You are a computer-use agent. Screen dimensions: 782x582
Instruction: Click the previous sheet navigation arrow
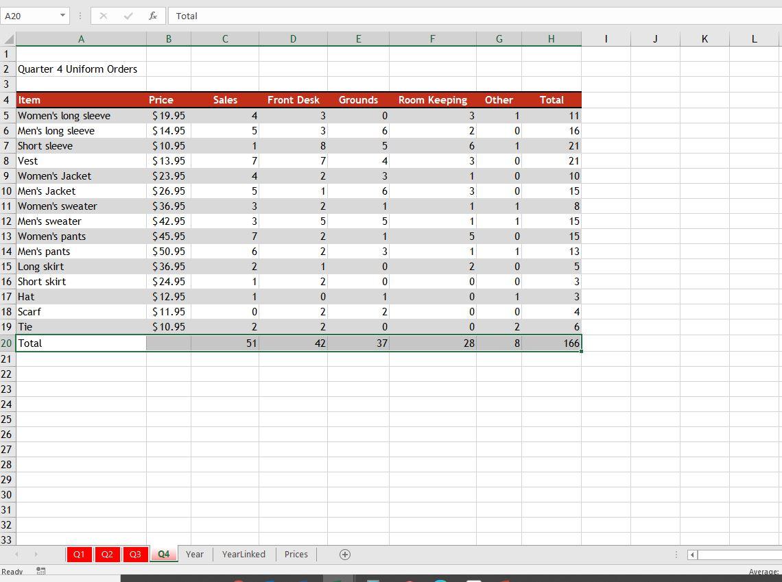(16, 554)
